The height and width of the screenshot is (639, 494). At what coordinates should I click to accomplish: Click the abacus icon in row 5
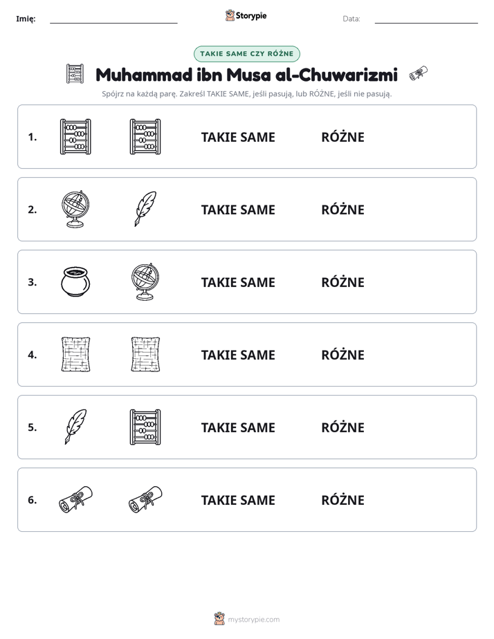coord(145,427)
